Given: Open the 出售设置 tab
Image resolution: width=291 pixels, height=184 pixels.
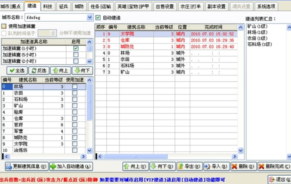Looking at the screenshot, I should 165,6.
